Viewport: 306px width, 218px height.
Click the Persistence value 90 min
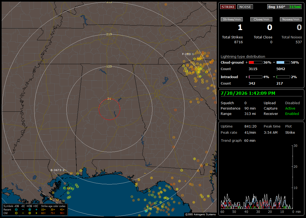[250, 108]
